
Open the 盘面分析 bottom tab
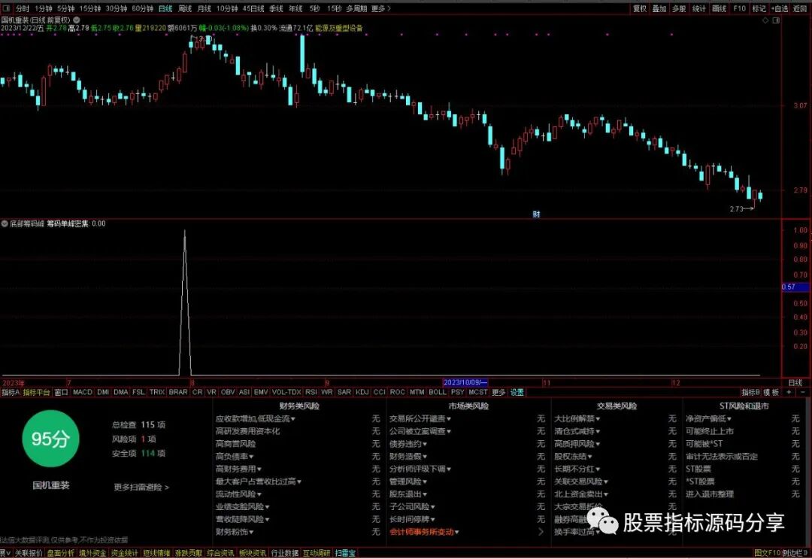61,553
